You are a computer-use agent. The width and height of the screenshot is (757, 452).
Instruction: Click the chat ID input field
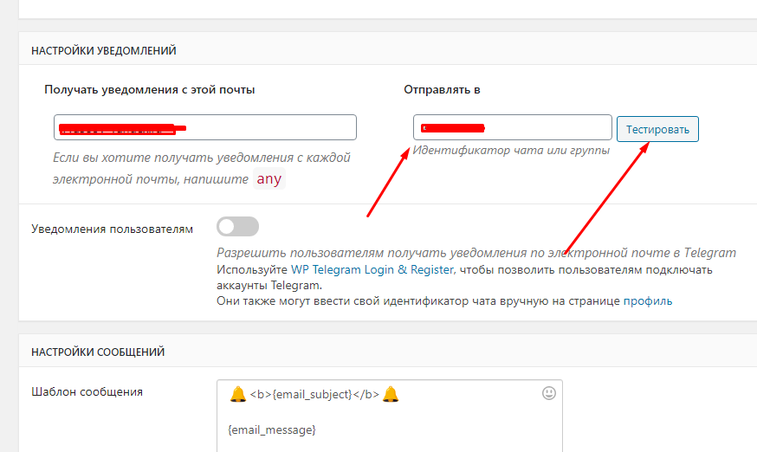[x=512, y=127]
